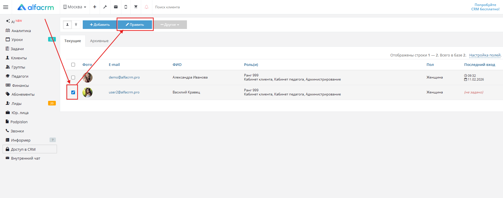Click the single user icon button
The width and height of the screenshot is (503, 198).
[x=67, y=25]
